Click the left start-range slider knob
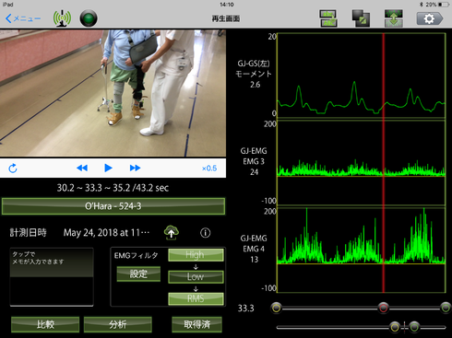The height and width of the screenshot is (338, 452). tap(277, 308)
